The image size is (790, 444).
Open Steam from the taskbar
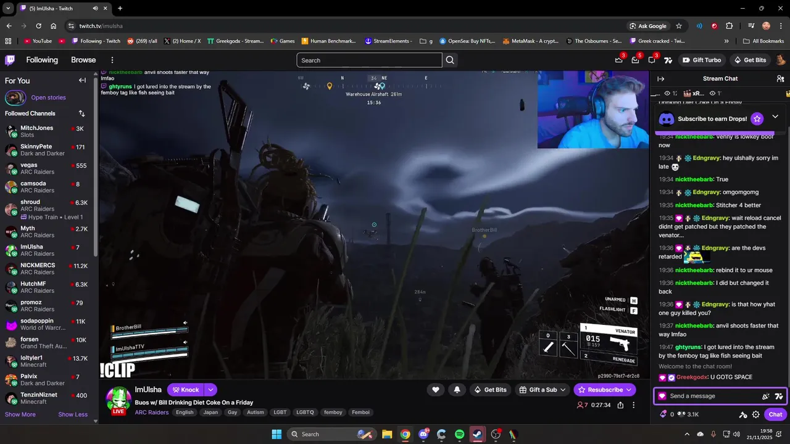coord(477,434)
